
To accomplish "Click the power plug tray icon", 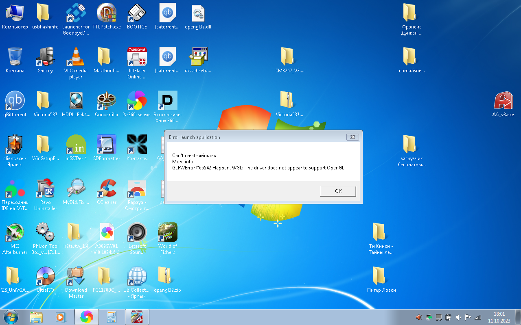I will (449, 317).
